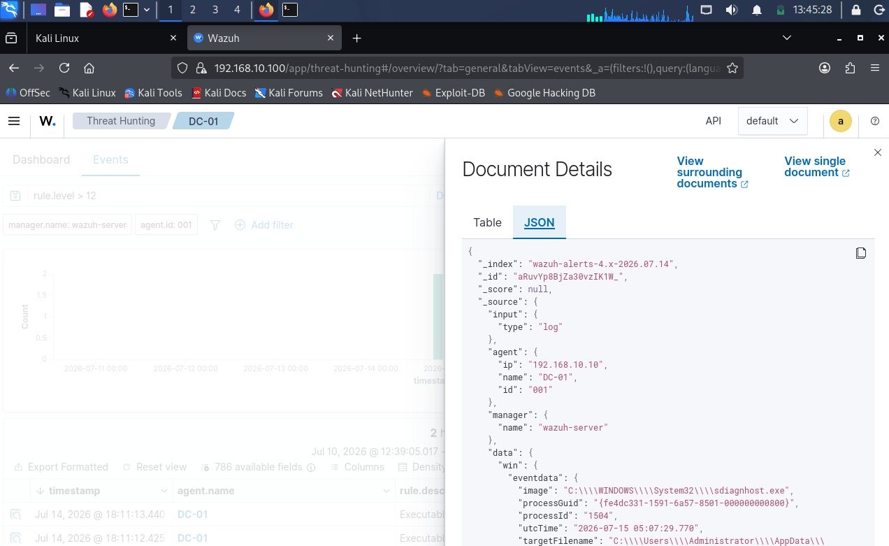Click the lock screen icon

tap(855, 10)
